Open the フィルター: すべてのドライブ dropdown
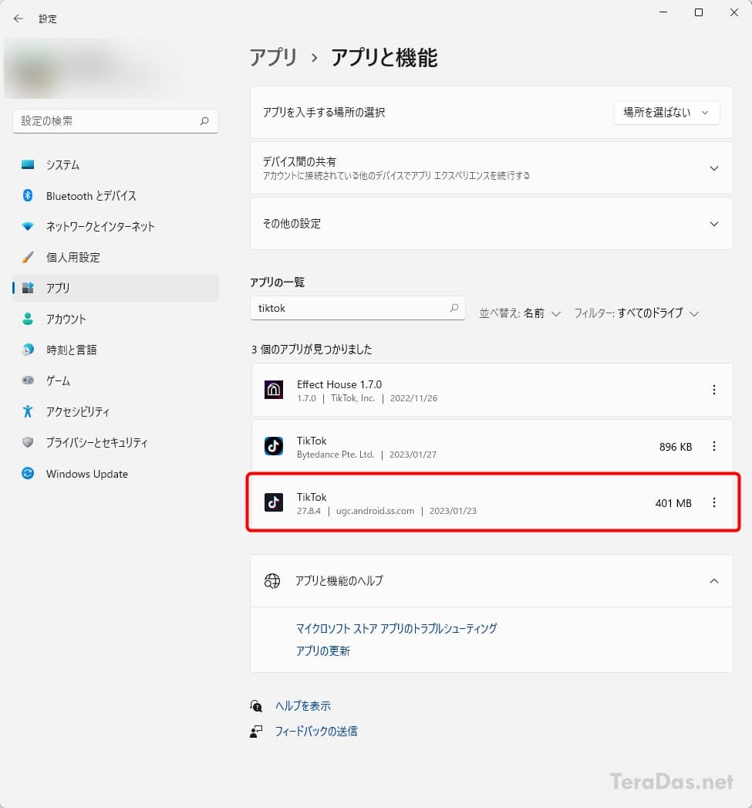The width and height of the screenshot is (752, 808). (x=636, y=313)
